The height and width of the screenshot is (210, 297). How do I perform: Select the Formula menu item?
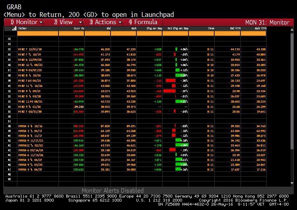(143, 22)
